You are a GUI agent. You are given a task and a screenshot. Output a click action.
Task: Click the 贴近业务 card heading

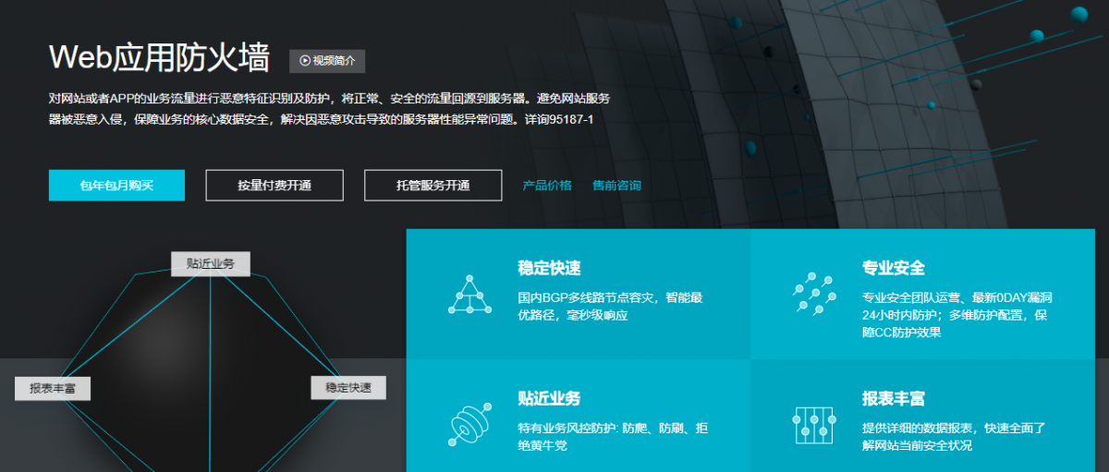pos(550,399)
